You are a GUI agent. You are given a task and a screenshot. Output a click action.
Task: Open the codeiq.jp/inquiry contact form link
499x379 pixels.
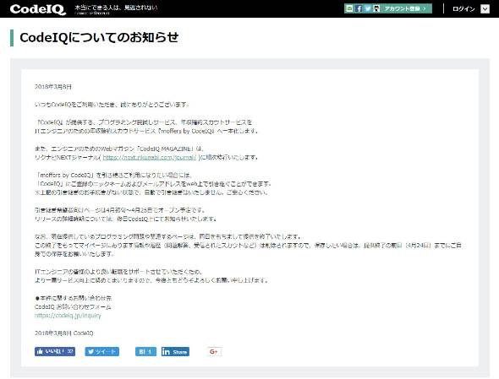click(68, 316)
